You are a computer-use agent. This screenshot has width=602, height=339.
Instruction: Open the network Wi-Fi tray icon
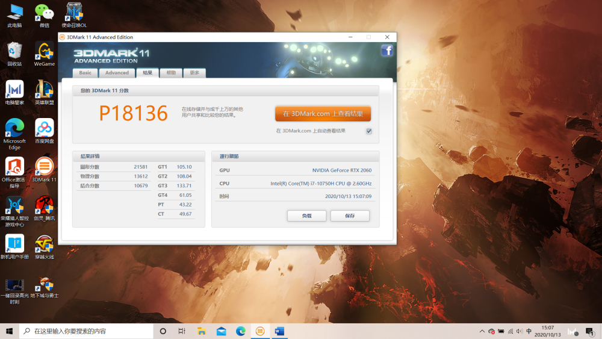(510, 331)
